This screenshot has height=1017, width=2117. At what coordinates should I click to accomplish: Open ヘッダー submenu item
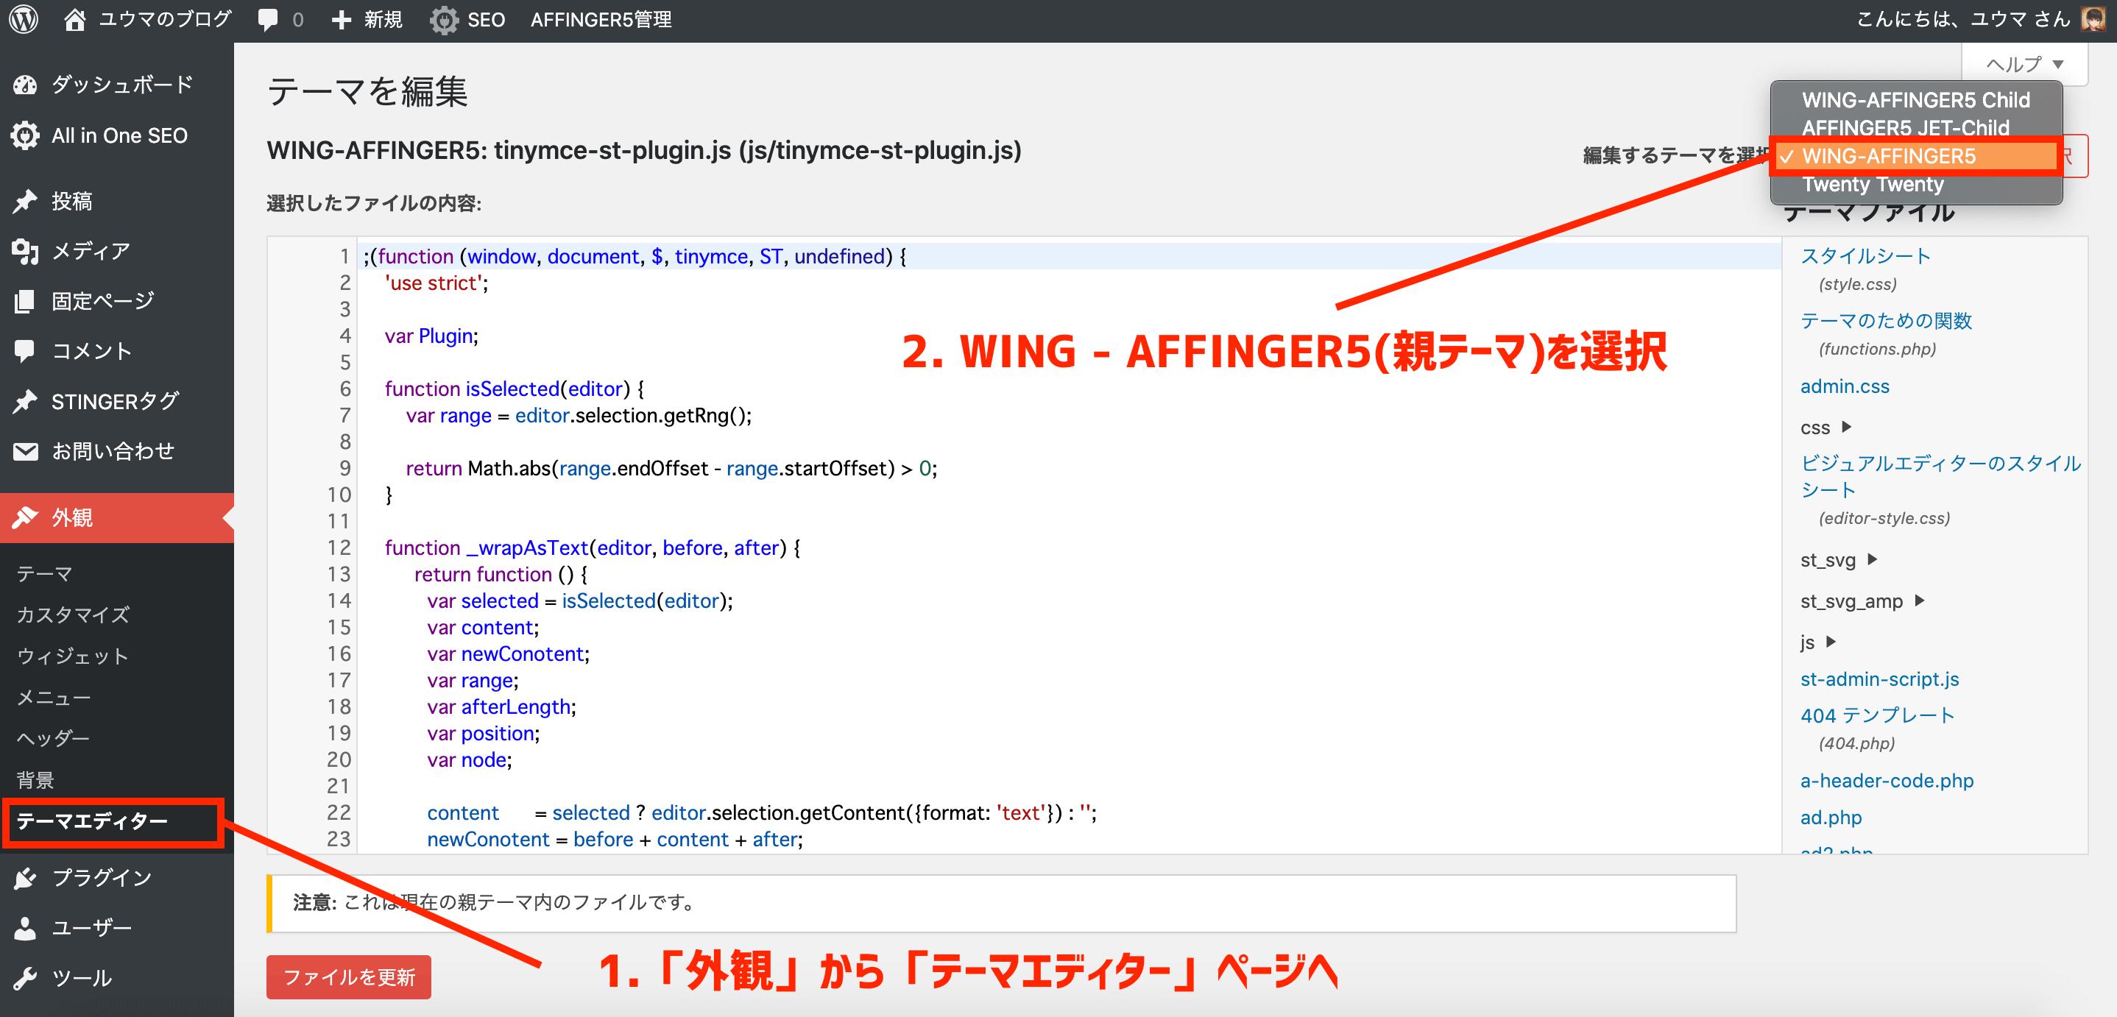pyautogui.click(x=54, y=739)
